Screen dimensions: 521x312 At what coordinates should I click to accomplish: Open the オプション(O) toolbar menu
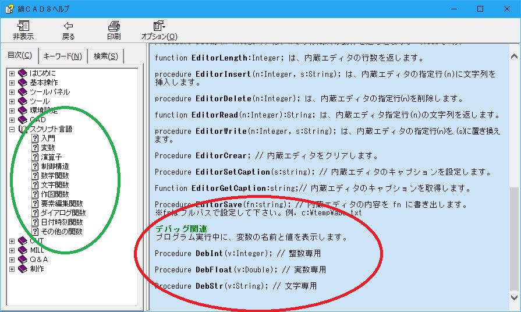(x=159, y=30)
